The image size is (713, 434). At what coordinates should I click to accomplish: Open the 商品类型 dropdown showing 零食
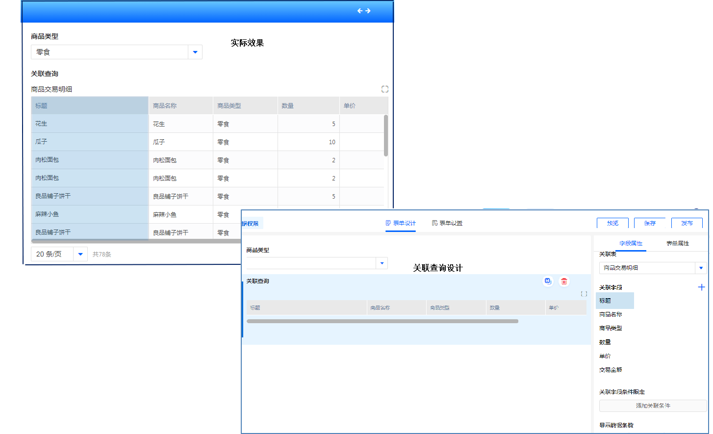coord(195,52)
